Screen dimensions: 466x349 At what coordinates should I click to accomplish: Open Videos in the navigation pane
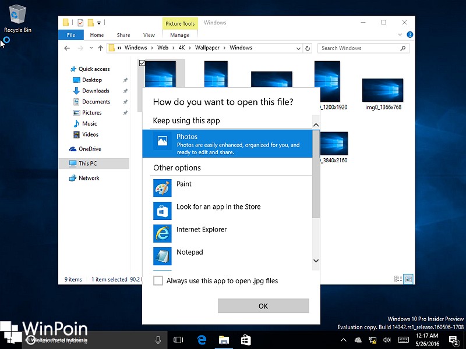click(90, 134)
